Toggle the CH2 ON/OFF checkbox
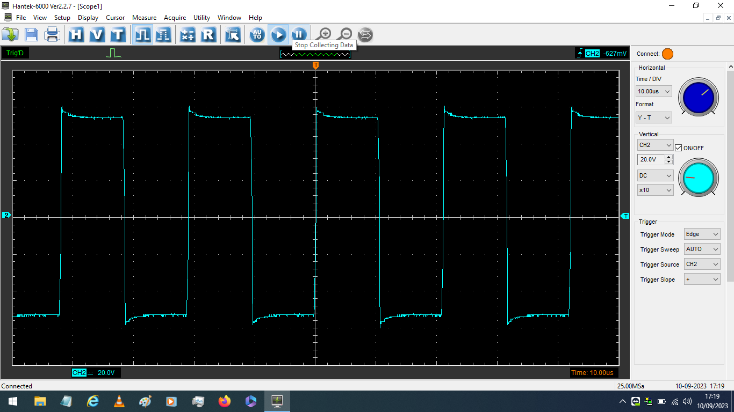This screenshot has width=734, height=412. (x=679, y=148)
